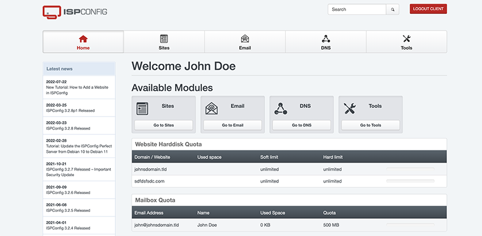Click the Soft limit column header
Screen dimensions: 482x236
pos(269,157)
